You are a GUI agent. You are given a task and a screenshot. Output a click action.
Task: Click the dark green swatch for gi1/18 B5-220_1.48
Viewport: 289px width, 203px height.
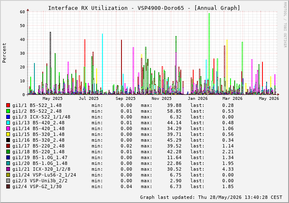click(8, 152)
